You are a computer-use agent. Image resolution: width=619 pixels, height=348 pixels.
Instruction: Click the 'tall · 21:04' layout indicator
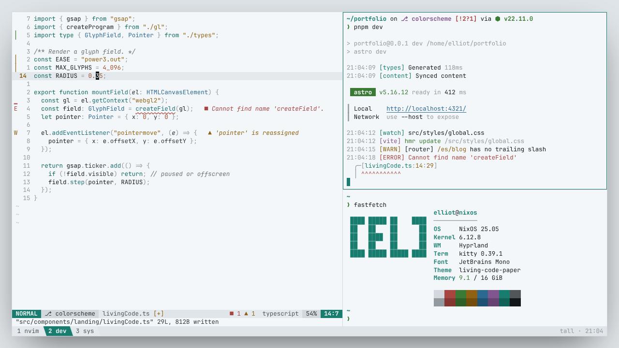tap(581, 331)
